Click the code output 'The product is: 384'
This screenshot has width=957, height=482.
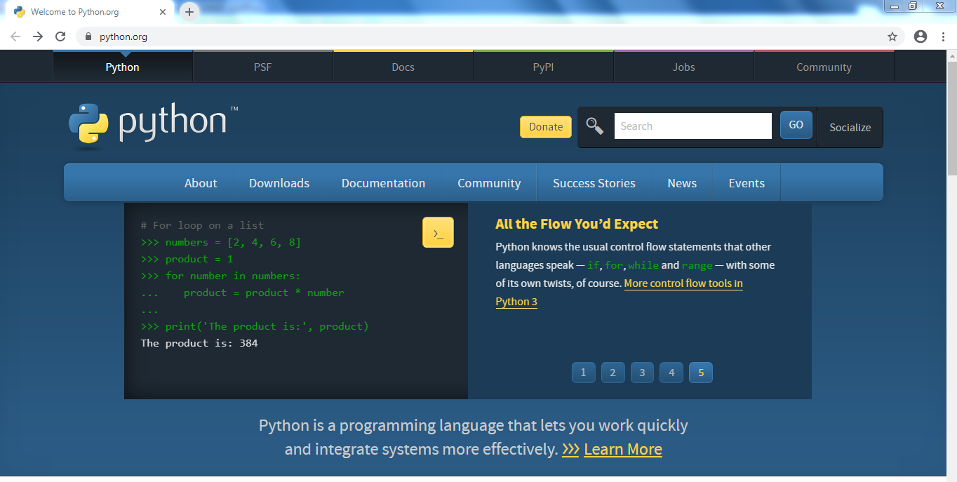(199, 343)
